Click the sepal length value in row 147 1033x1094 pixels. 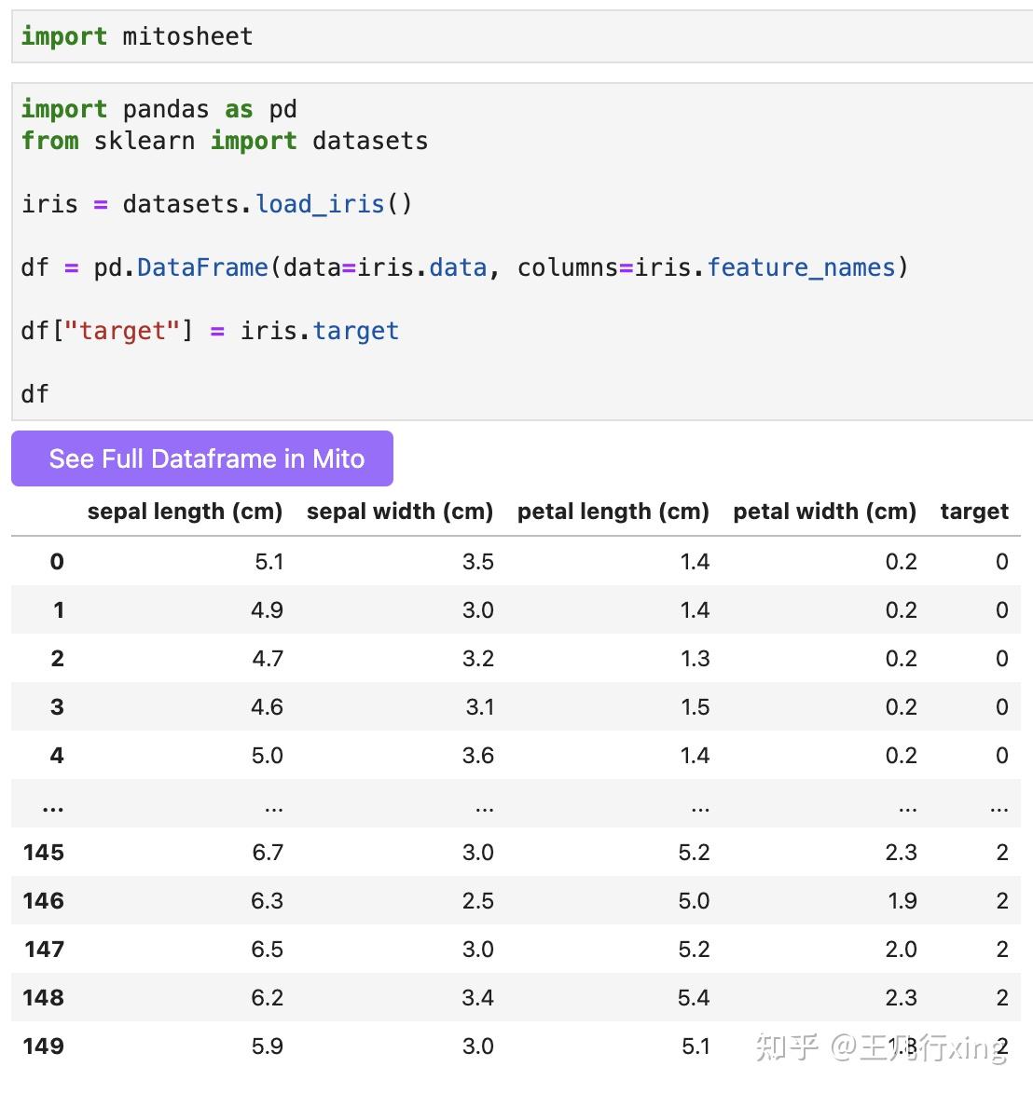(268, 950)
